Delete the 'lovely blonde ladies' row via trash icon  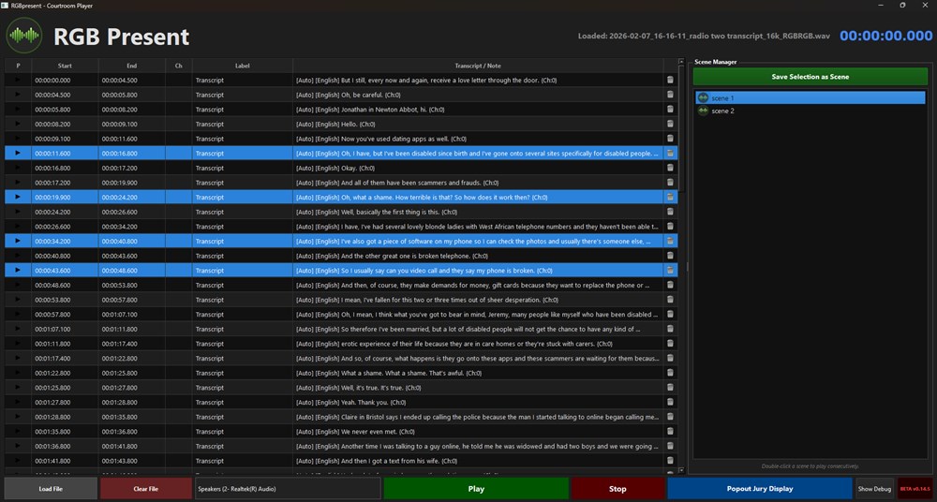click(x=670, y=227)
